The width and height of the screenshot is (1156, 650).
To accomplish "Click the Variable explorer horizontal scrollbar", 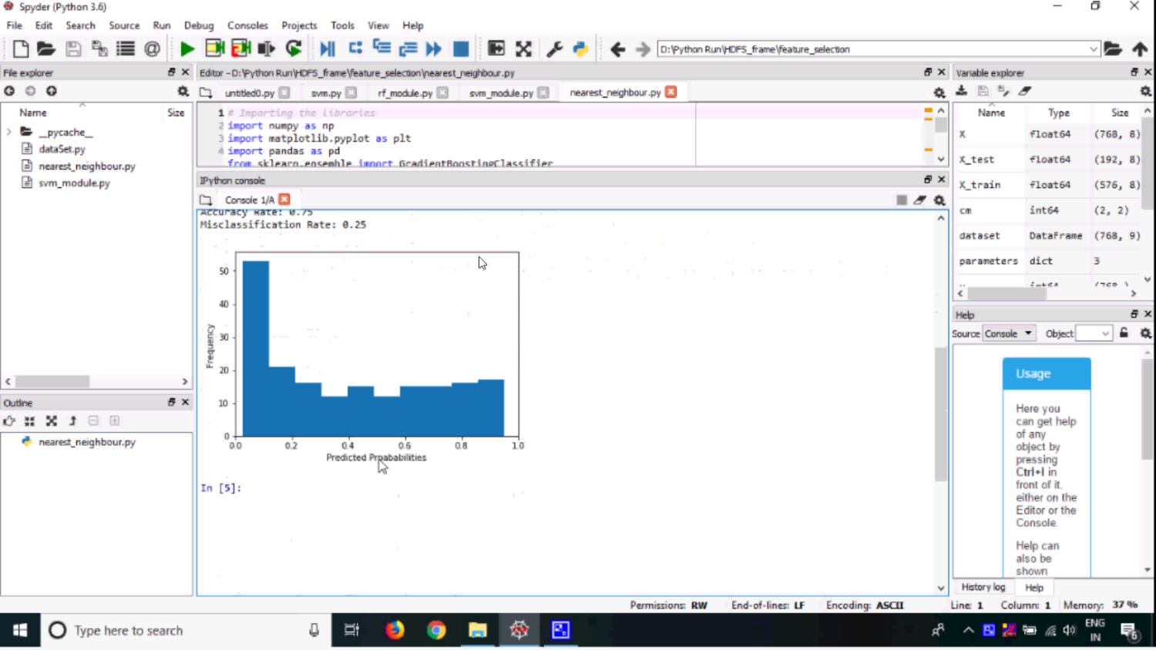I will point(1006,293).
